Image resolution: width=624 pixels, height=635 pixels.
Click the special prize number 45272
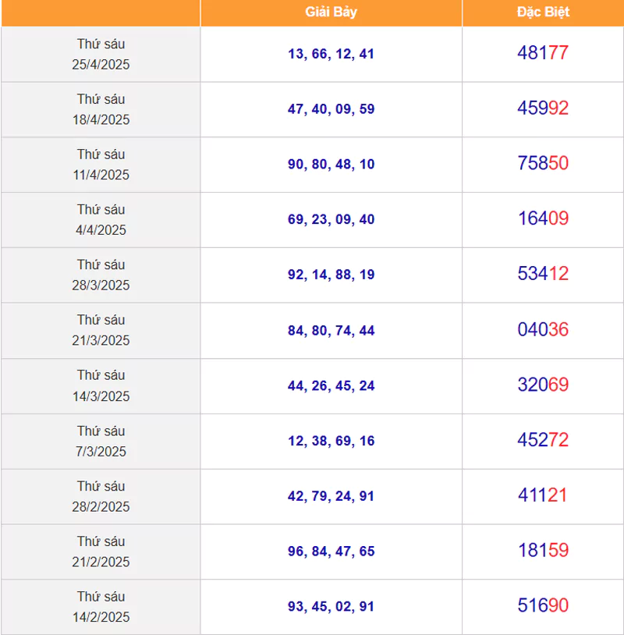(x=543, y=440)
